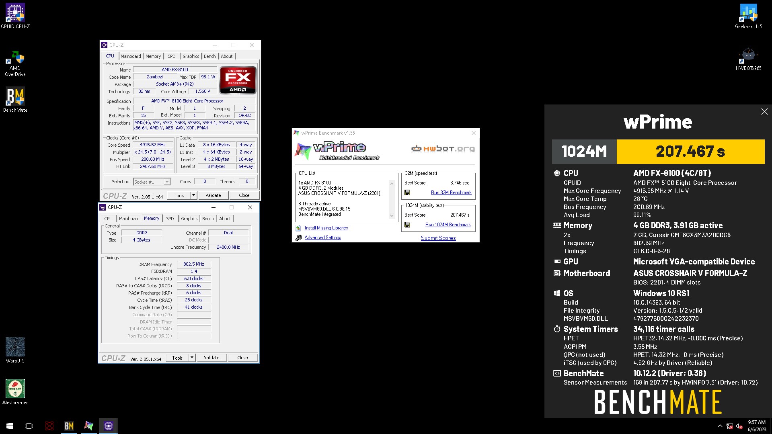This screenshot has height=434, width=772.
Task: Switch to BenchMate via its taskbar button
Action: click(69, 426)
